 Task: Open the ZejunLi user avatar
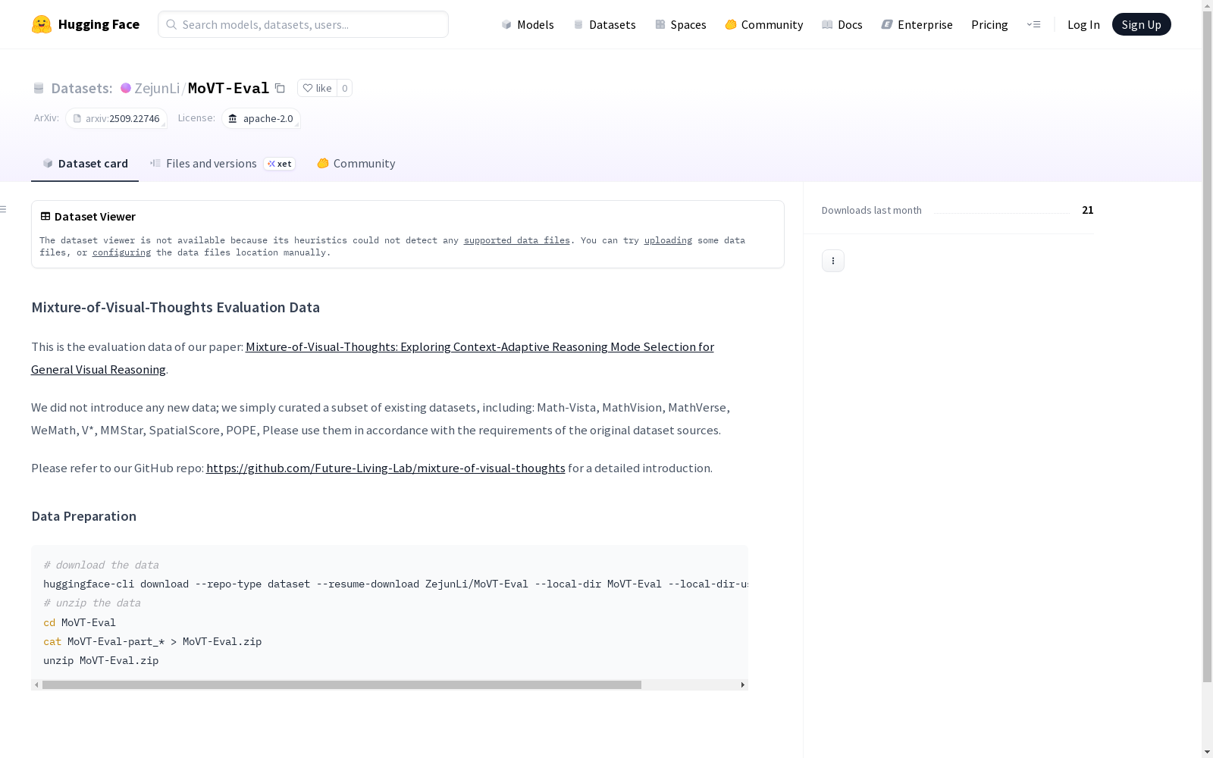(126, 88)
